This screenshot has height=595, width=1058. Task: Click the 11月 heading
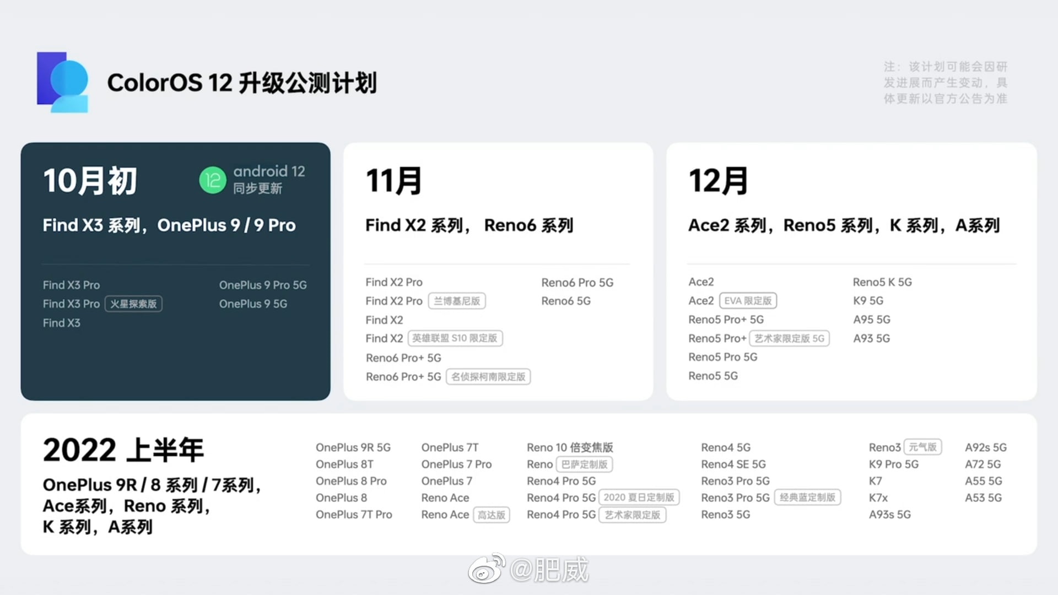393,181
